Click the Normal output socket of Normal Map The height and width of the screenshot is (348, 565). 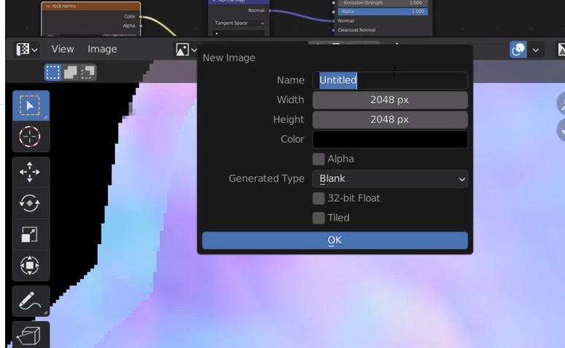point(270,11)
